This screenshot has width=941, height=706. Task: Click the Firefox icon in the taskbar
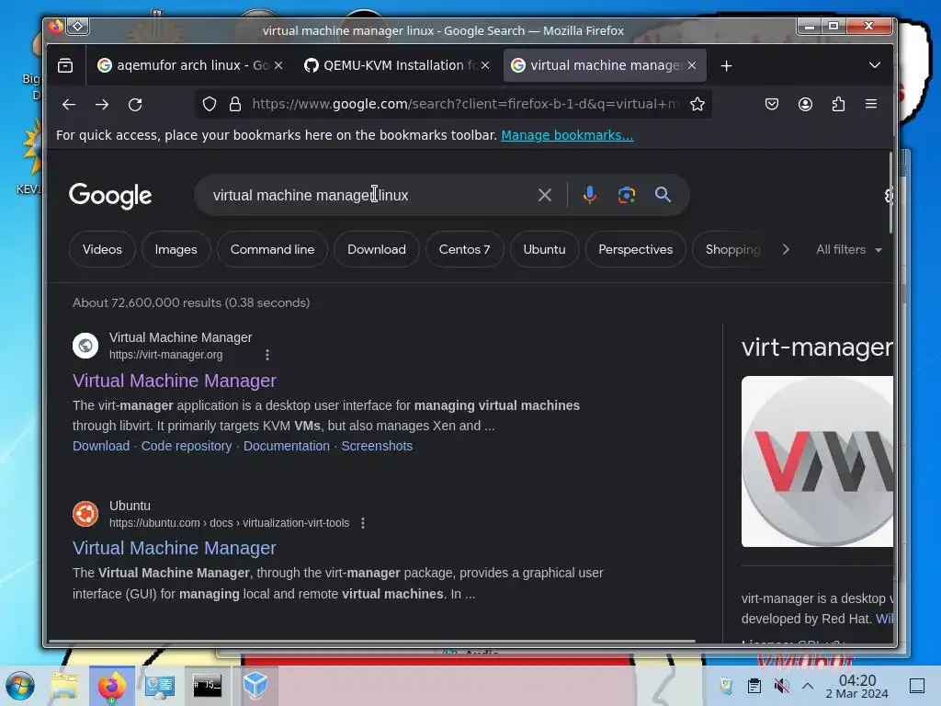pyautogui.click(x=112, y=686)
